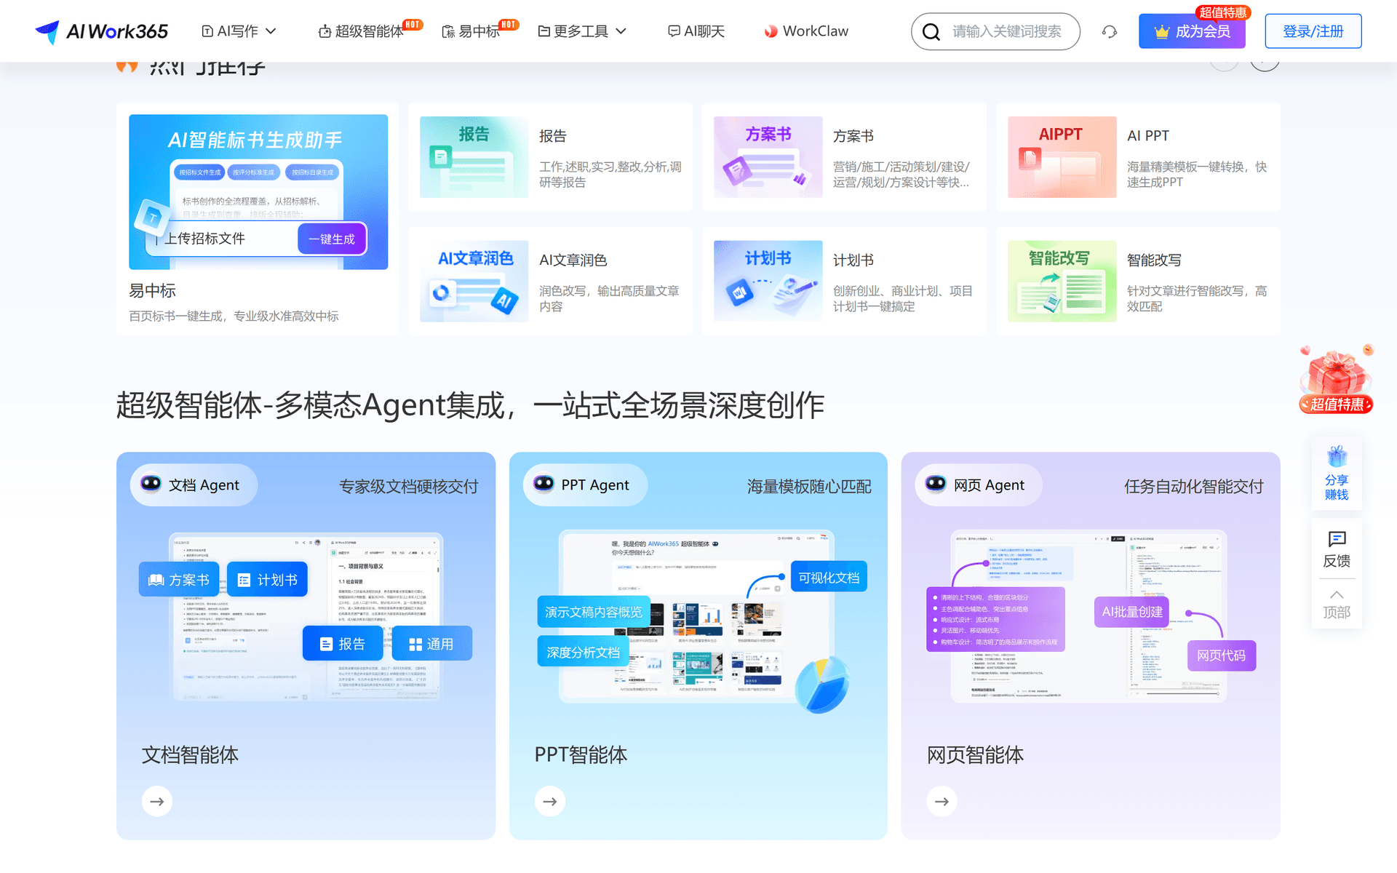Image resolution: width=1397 pixels, height=873 pixels.
Task: Open the AI文章润色 tool thumbnail
Action: point(474,281)
